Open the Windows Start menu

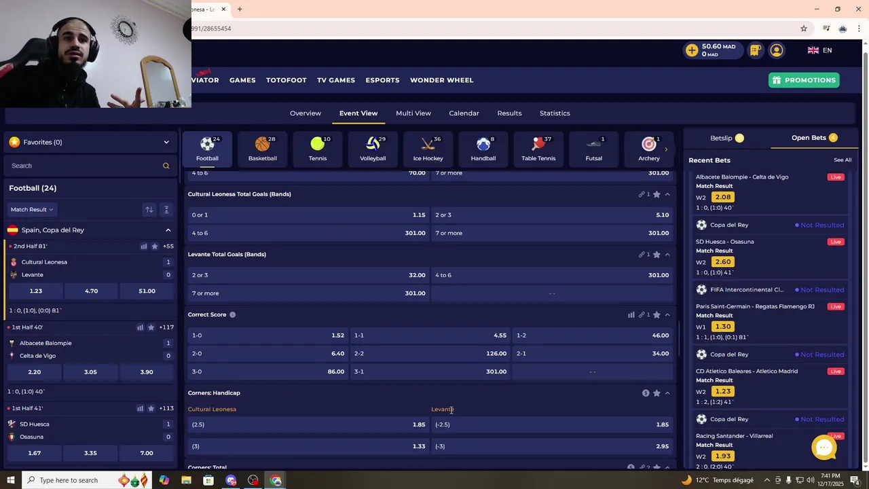tap(10, 480)
